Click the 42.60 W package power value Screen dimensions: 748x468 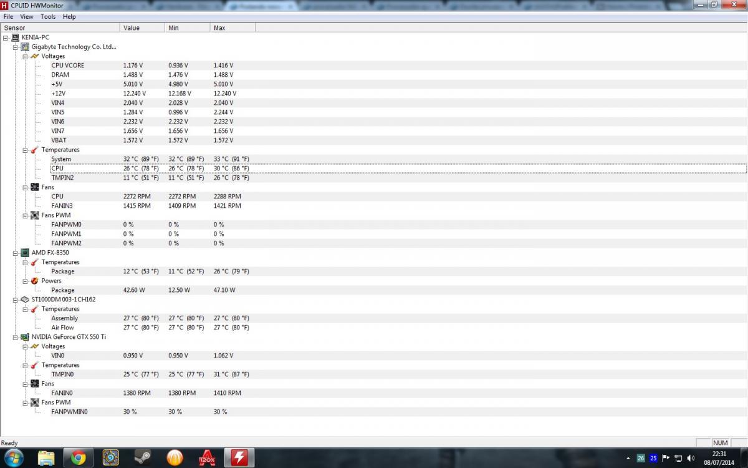134,290
